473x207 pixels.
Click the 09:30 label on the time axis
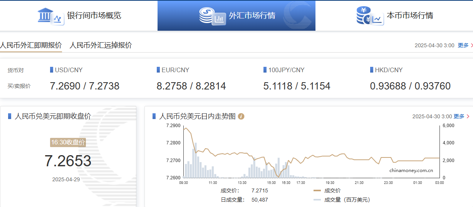click(184, 183)
